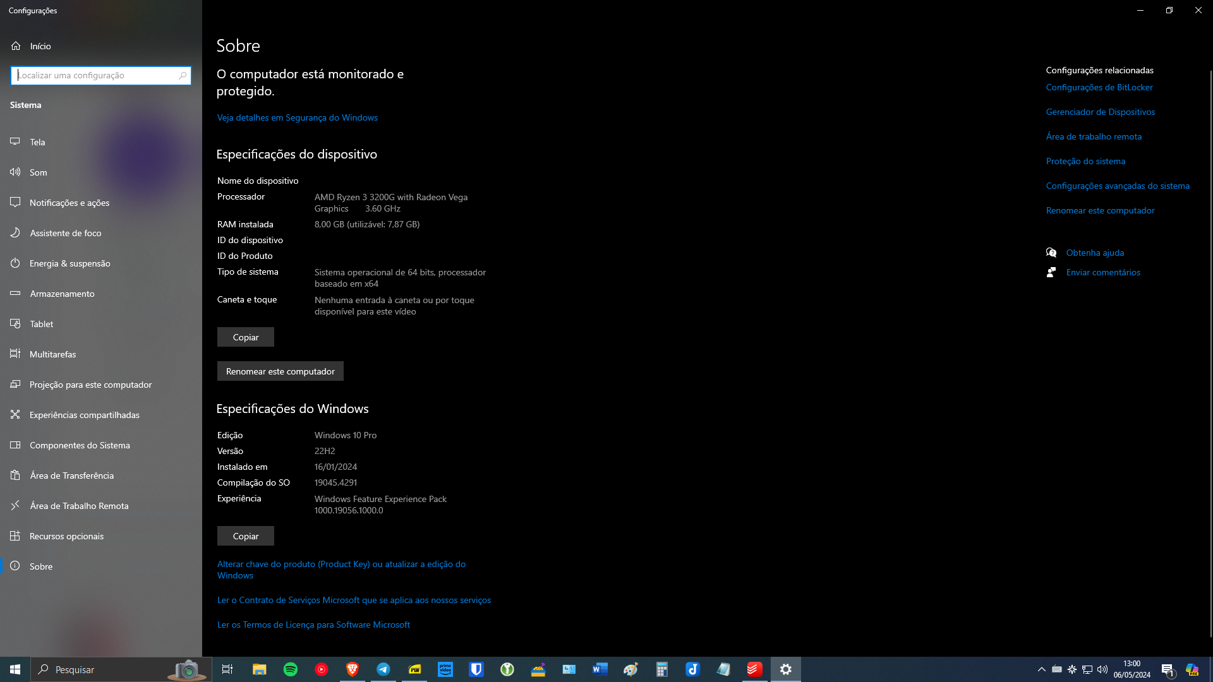The height and width of the screenshot is (682, 1213).
Task: Click the Enviar comentários person icon
Action: point(1051,272)
